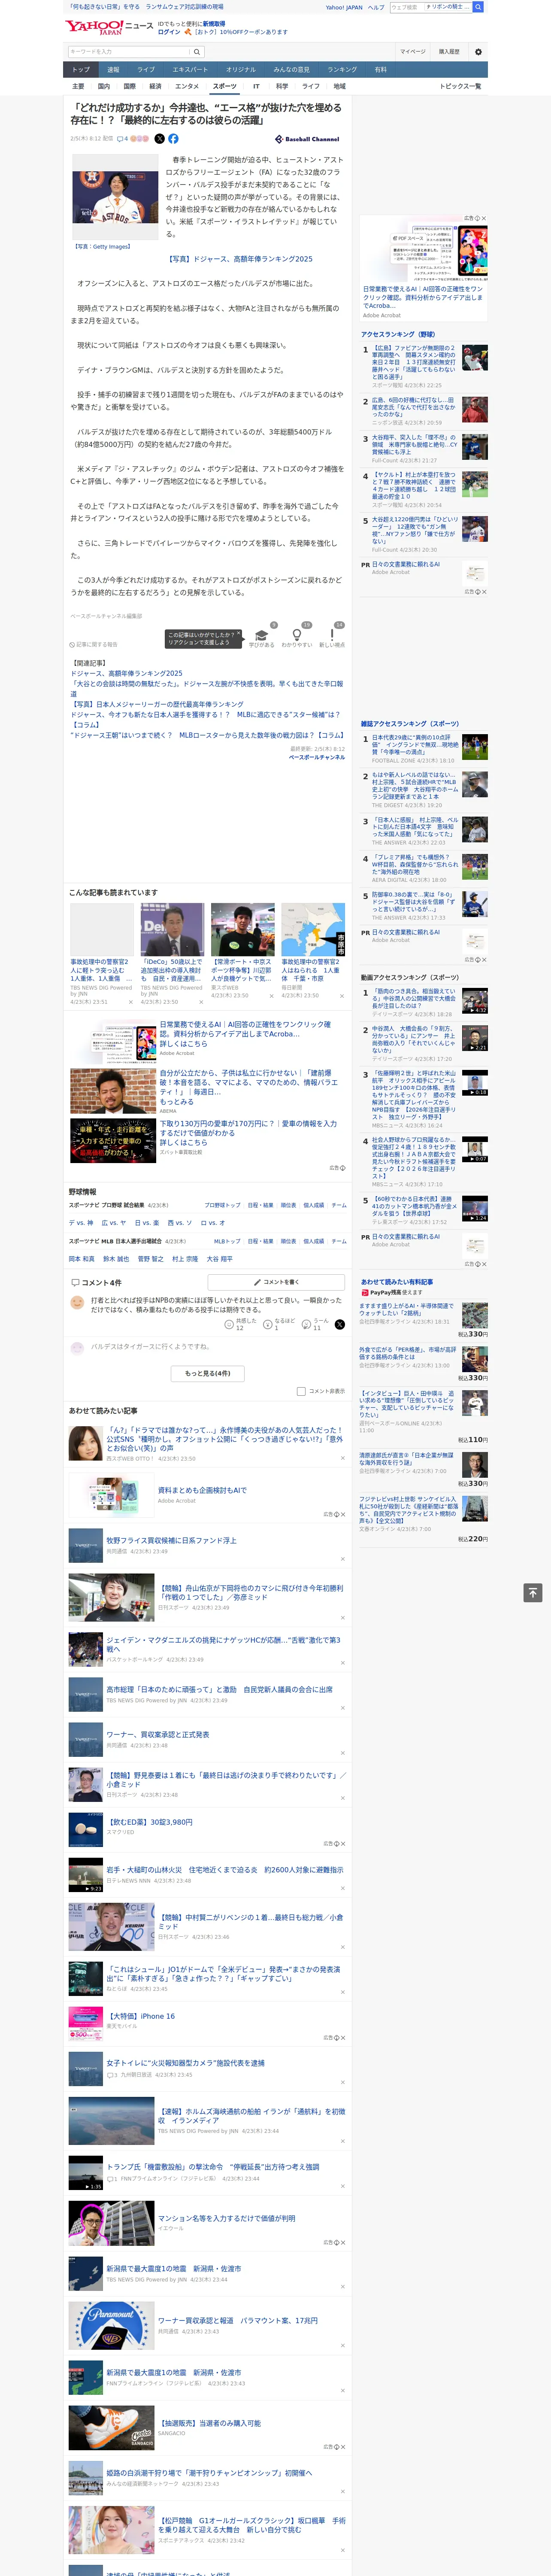
Task: React with 新しい視点 exclamation icon
Action: coord(332,636)
